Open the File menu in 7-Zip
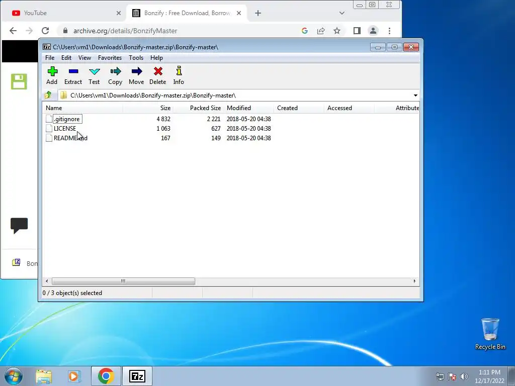 [x=50, y=58]
